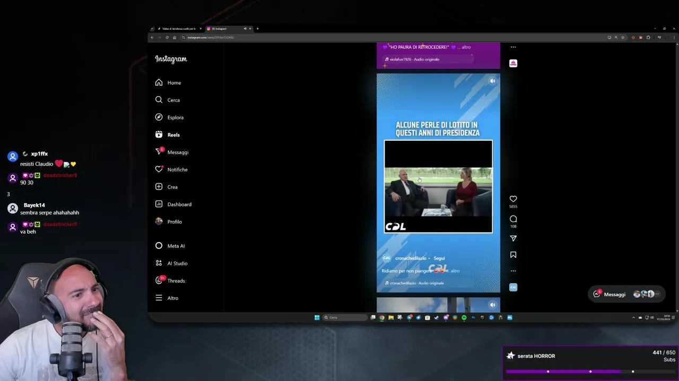Open Chrome from the taskbar
Viewport: 679px width, 381px height.
[381, 317]
